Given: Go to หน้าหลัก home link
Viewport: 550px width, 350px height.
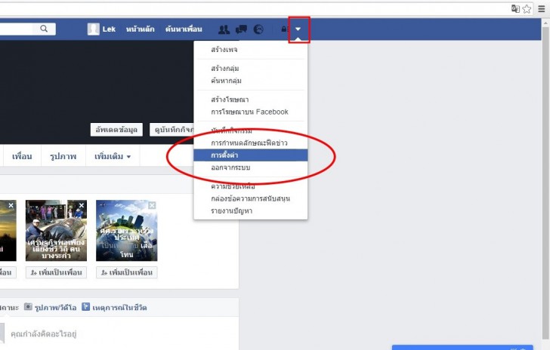Looking at the screenshot, I should 141,29.
